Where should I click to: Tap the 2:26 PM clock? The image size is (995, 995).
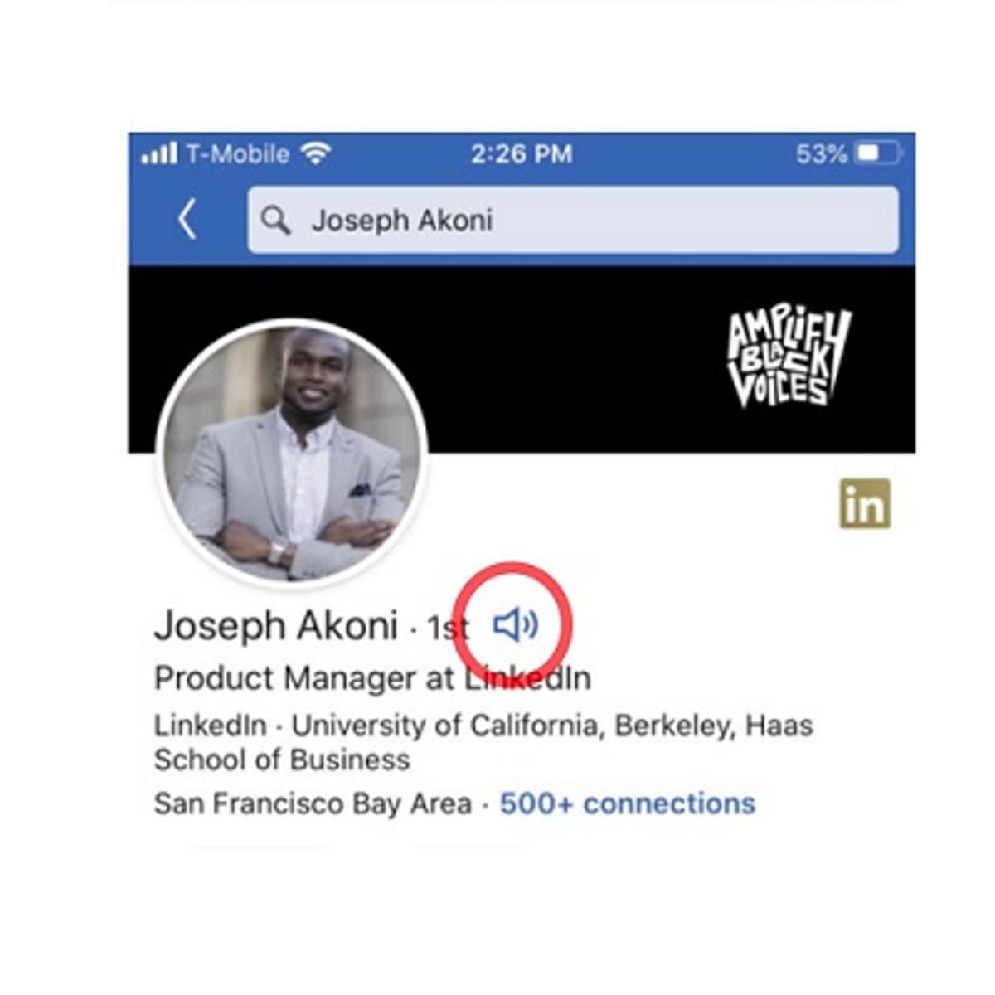click(522, 153)
